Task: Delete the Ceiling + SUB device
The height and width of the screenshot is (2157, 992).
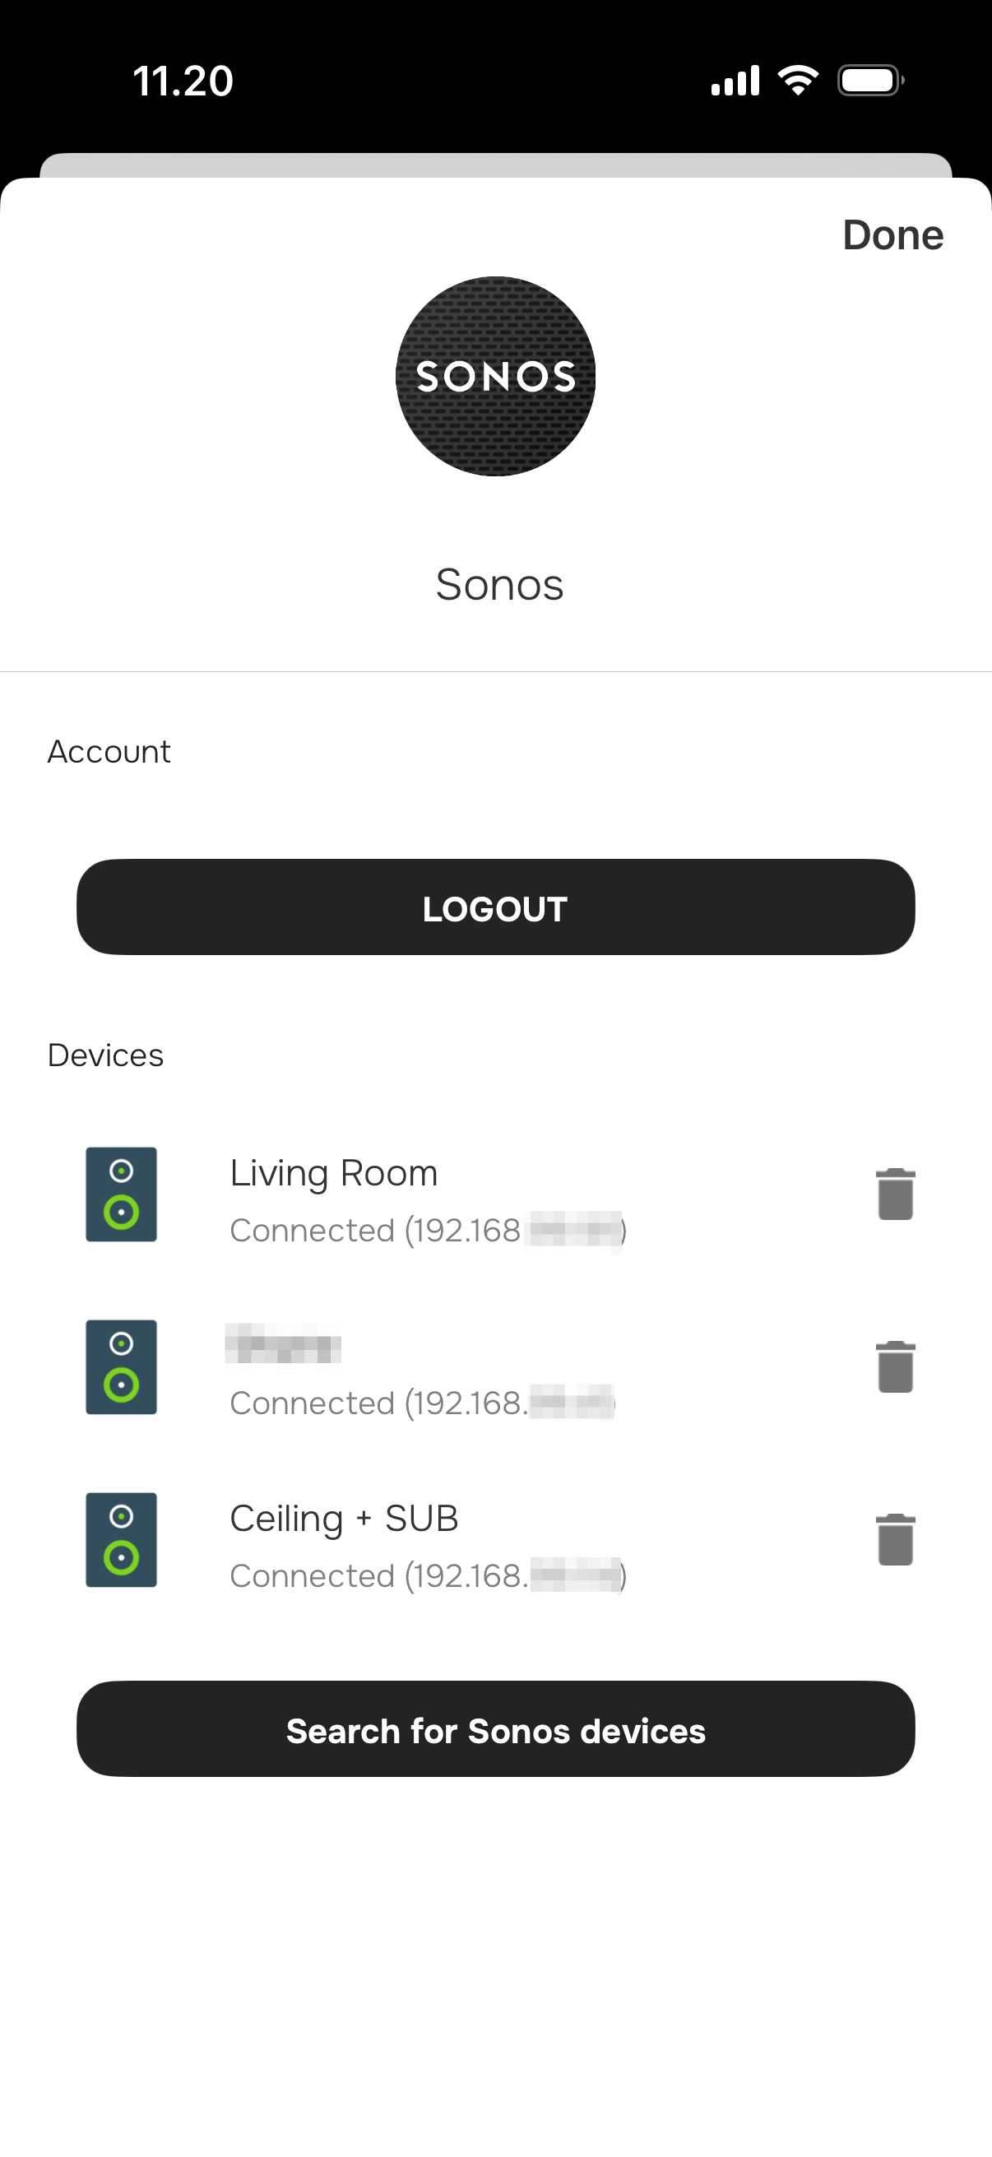Action: (895, 1539)
